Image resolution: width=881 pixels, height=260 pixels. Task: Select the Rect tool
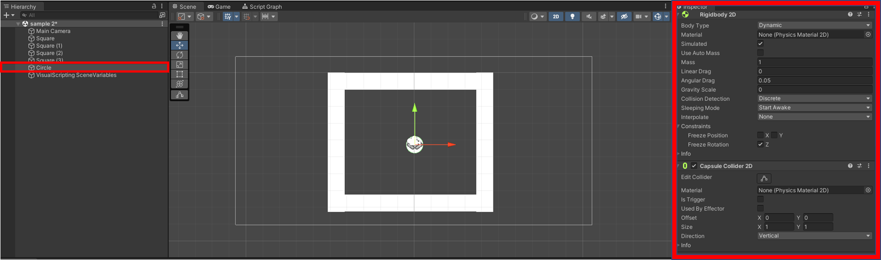click(179, 74)
